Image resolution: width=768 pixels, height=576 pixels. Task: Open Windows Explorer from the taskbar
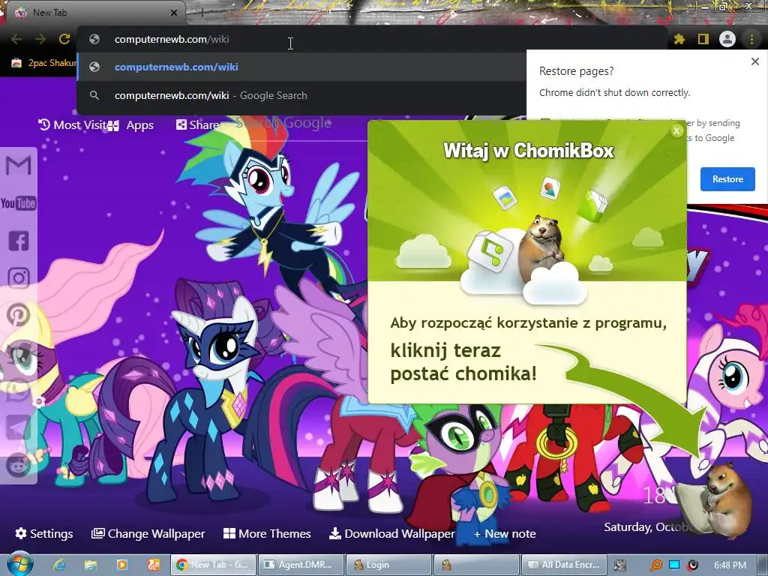pyautogui.click(x=91, y=565)
